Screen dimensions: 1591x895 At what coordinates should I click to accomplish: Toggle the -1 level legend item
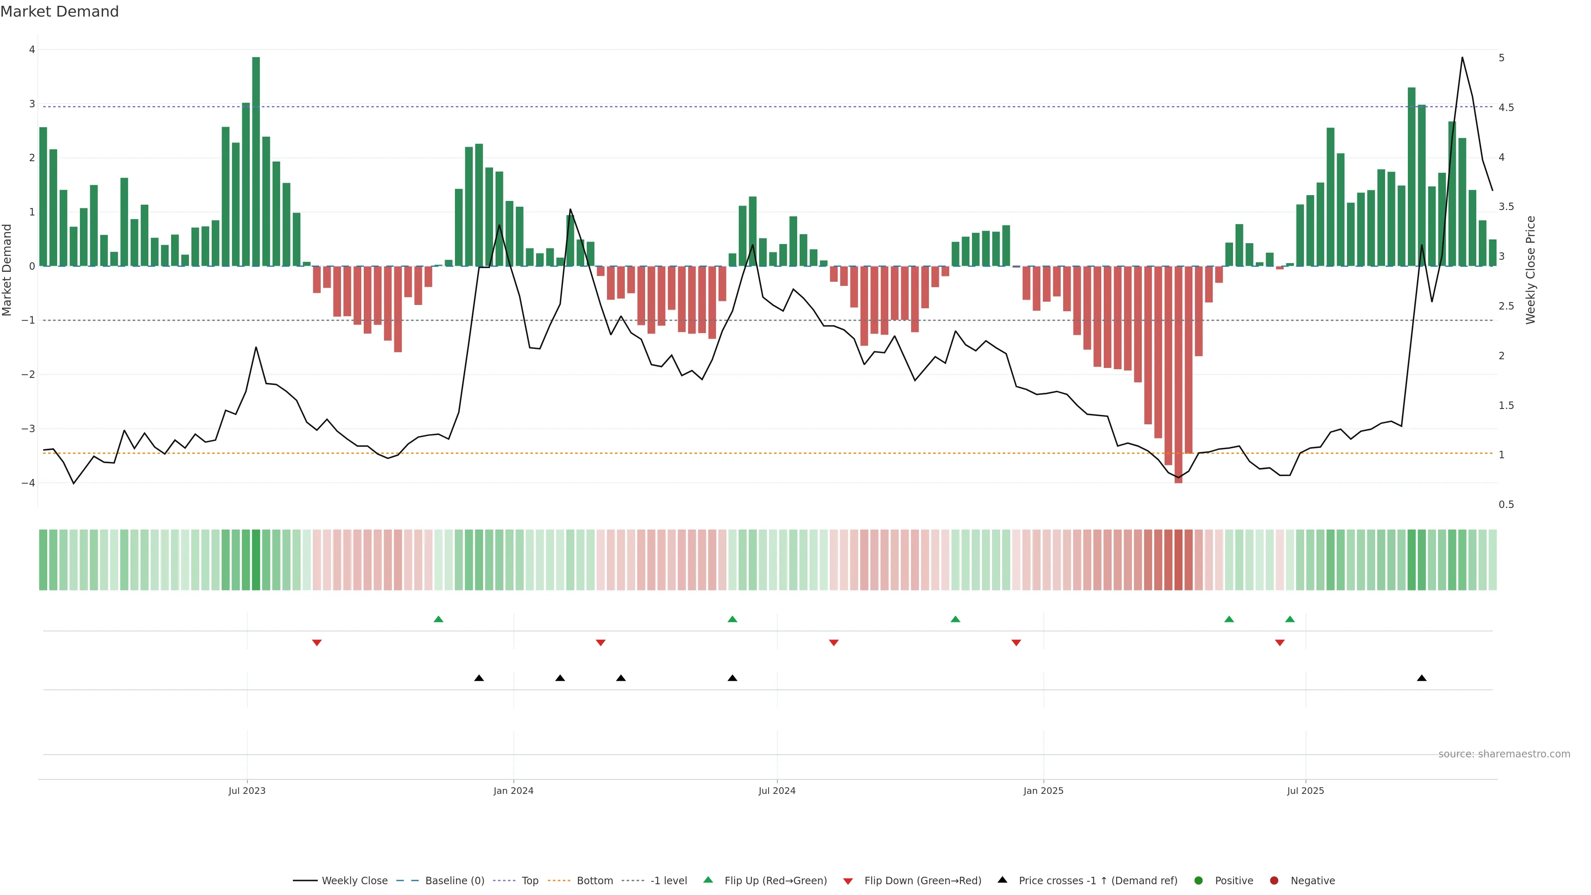click(668, 881)
